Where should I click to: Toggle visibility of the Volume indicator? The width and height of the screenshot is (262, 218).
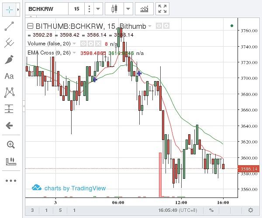point(83,44)
